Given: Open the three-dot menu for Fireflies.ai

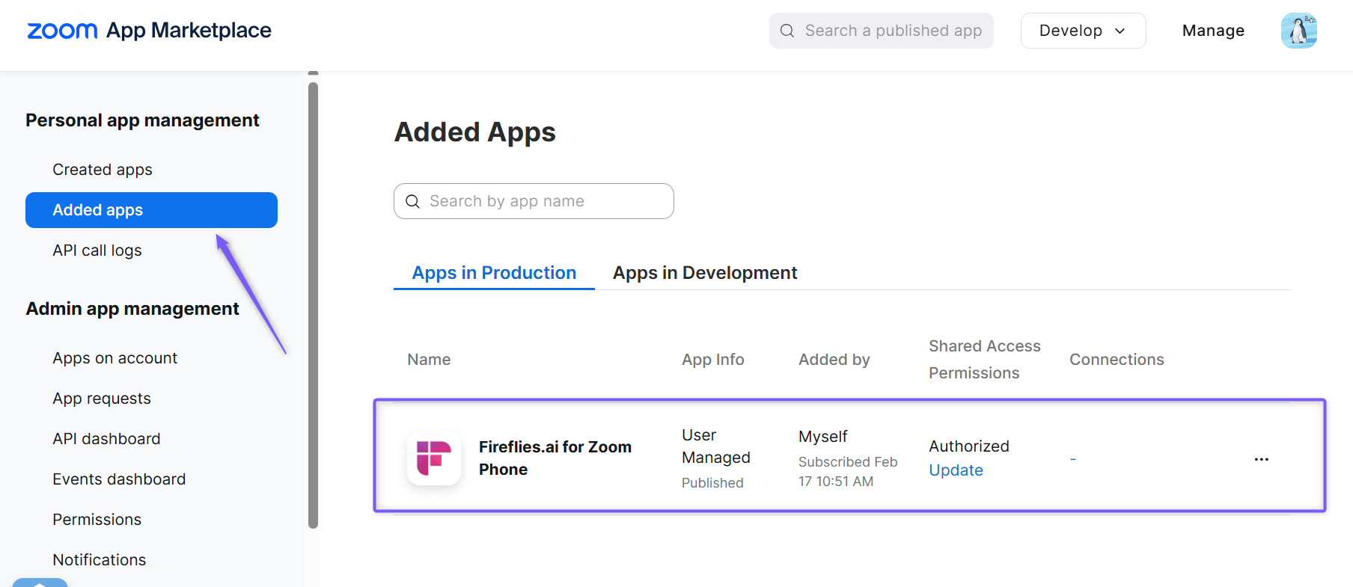Looking at the screenshot, I should 1261,459.
